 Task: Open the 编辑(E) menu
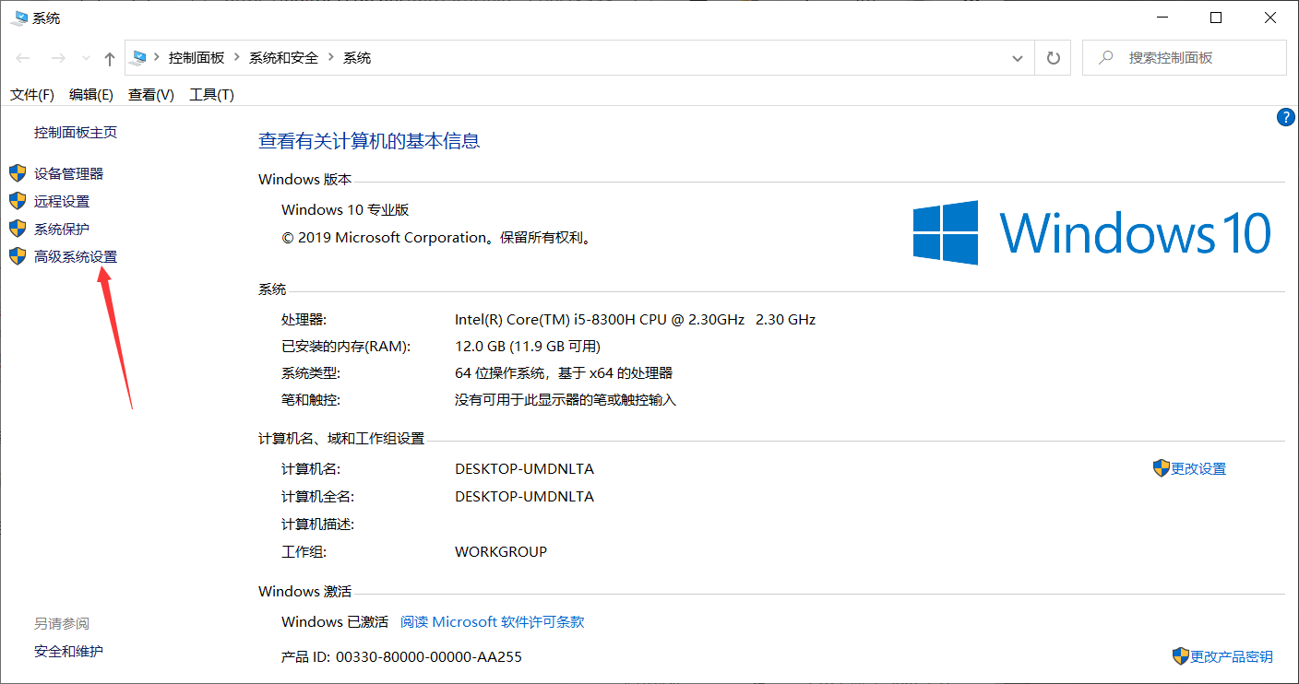coord(91,95)
